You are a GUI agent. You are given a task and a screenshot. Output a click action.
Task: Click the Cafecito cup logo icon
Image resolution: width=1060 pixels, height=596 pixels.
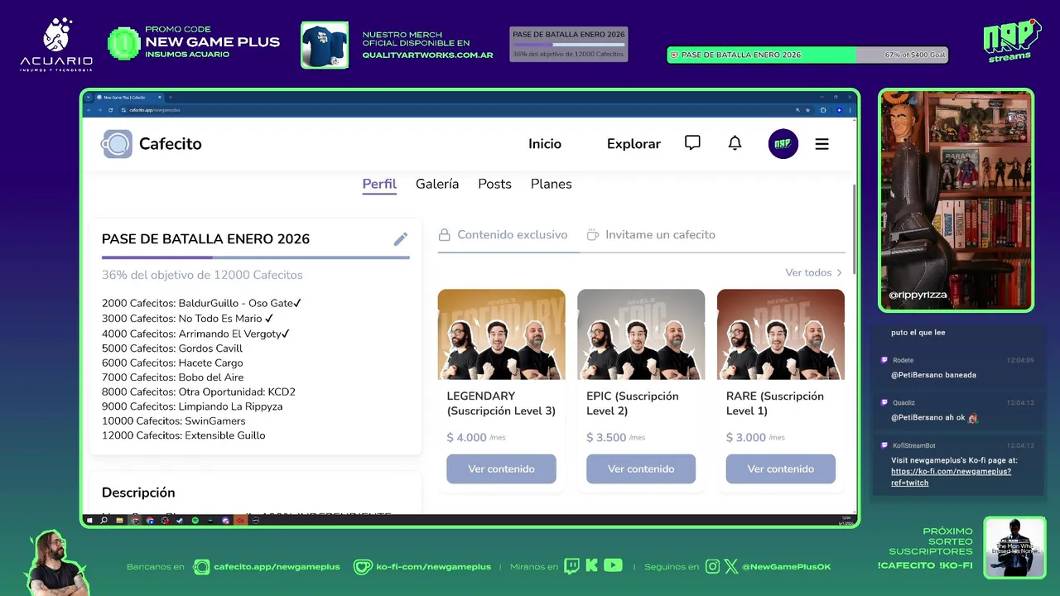[x=117, y=144]
